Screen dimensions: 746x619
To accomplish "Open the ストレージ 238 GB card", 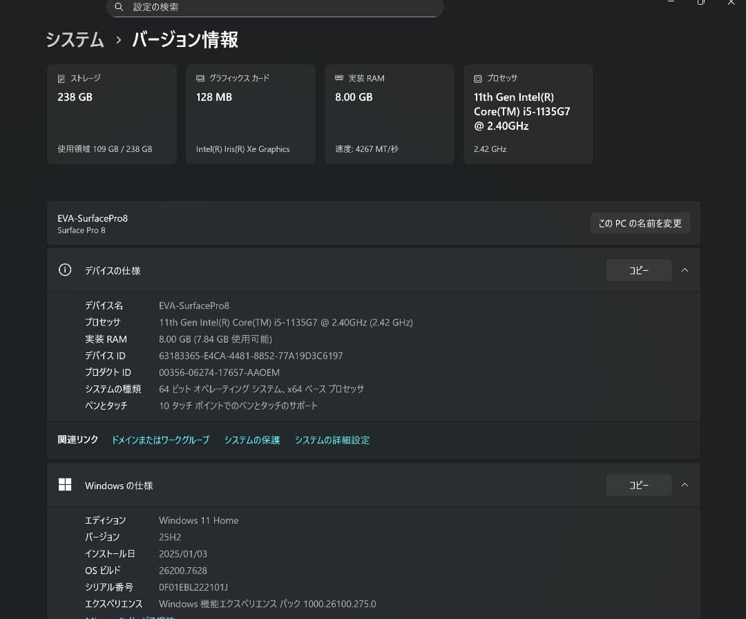I will click(112, 114).
